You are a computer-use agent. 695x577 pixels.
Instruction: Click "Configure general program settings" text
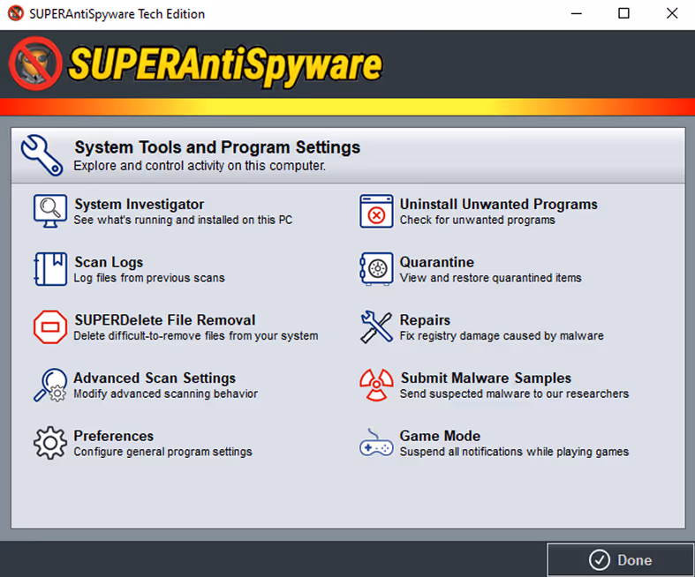pyautogui.click(x=162, y=452)
